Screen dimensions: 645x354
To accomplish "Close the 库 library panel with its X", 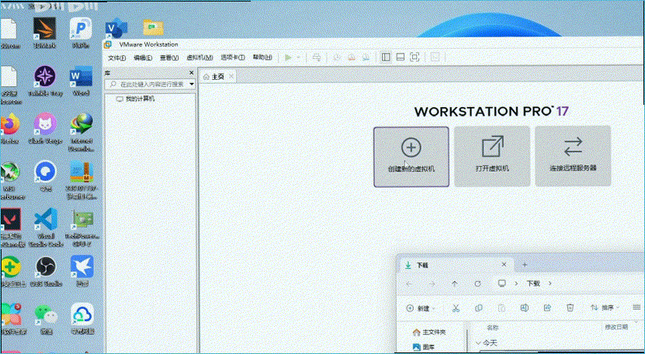I will [x=191, y=73].
